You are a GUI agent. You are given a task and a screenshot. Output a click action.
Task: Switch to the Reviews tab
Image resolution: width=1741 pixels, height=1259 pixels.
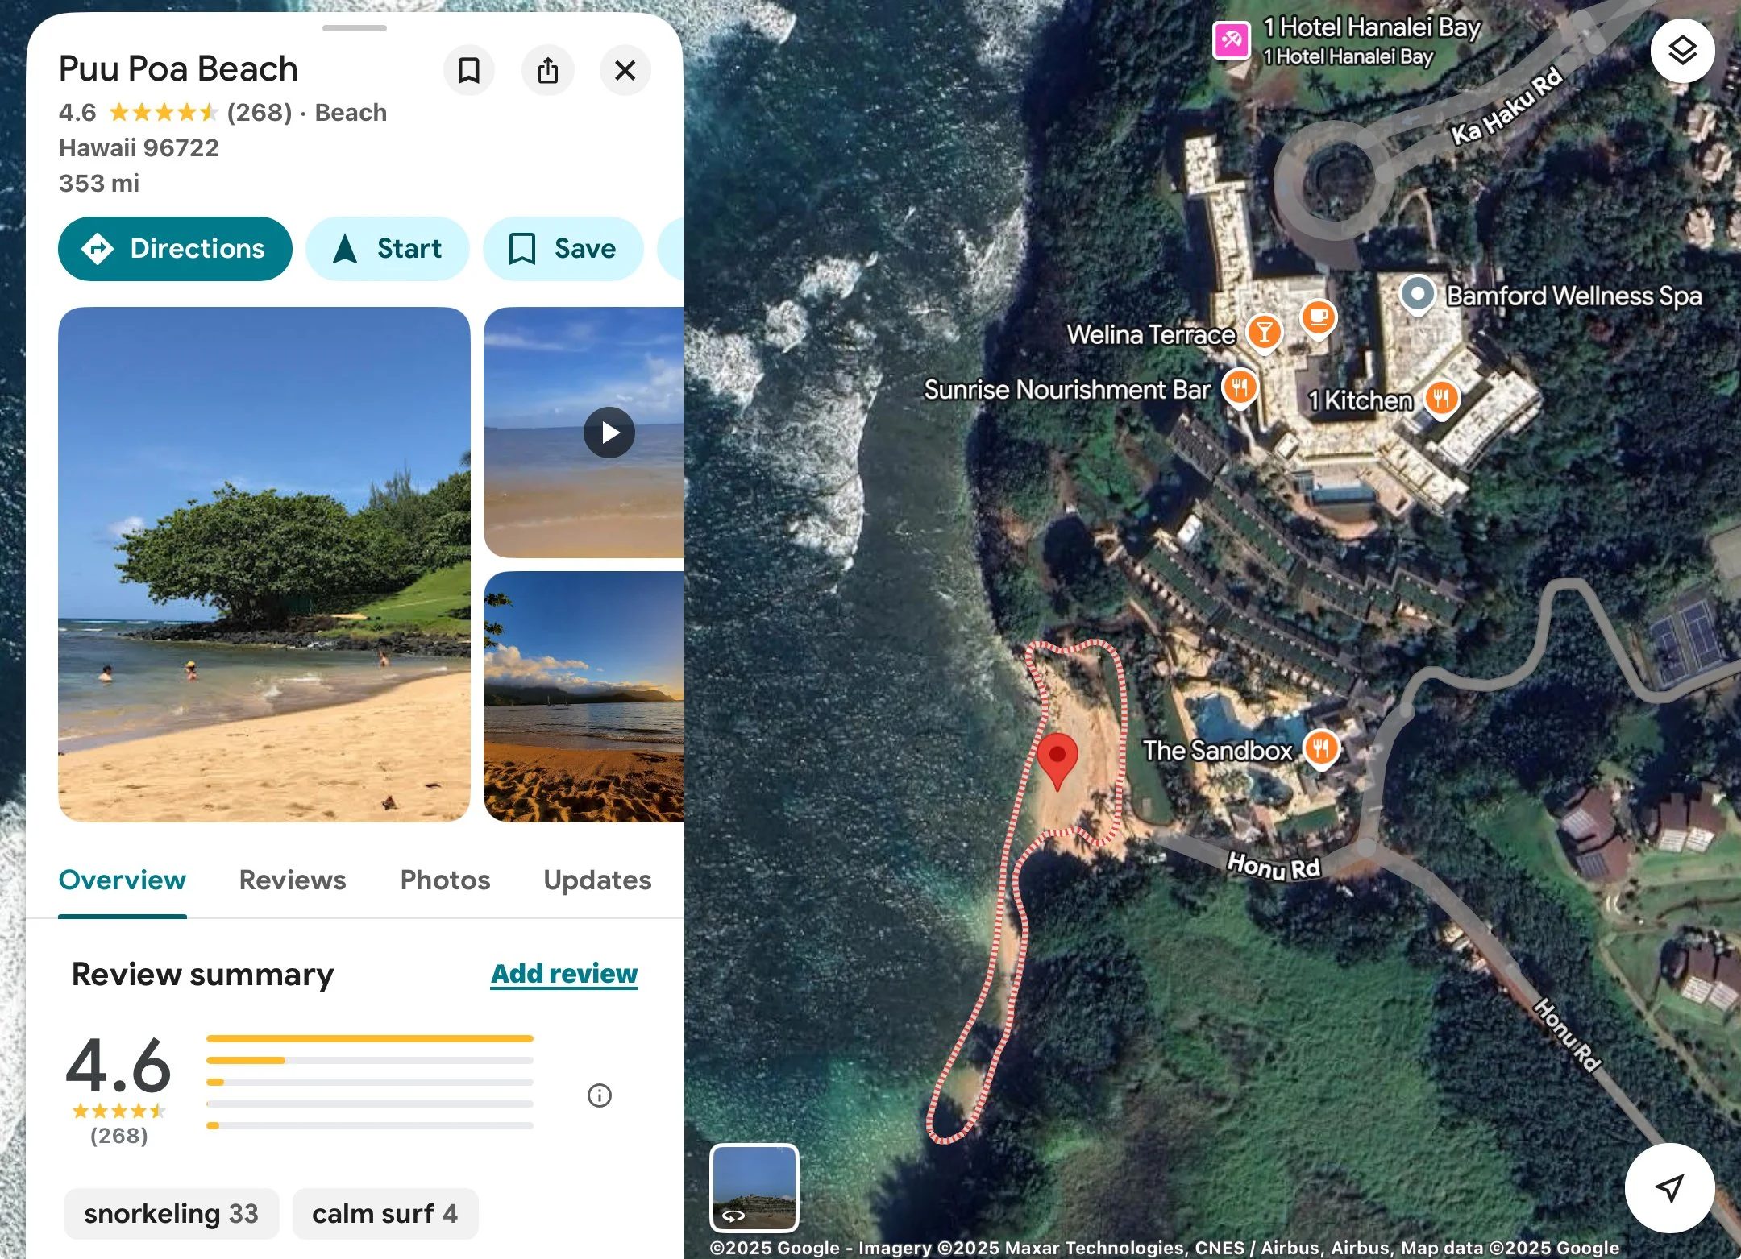pos(293,880)
